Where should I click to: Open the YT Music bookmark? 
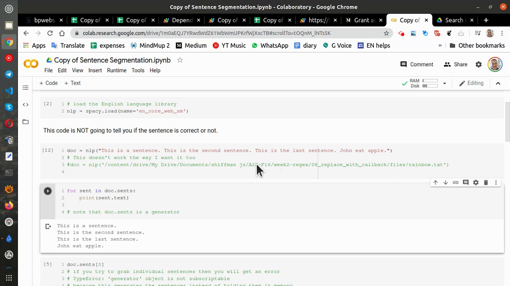click(229, 45)
